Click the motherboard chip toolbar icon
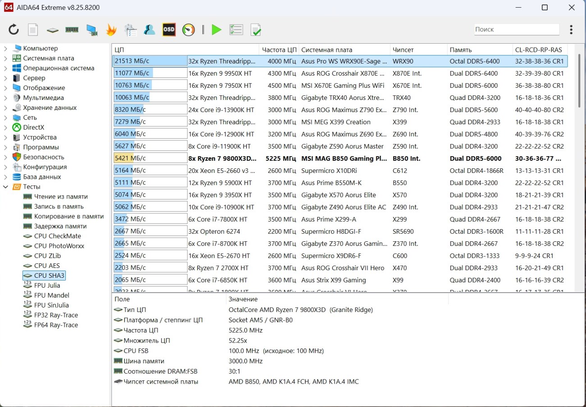The height and width of the screenshot is (407, 586). (x=53, y=30)
